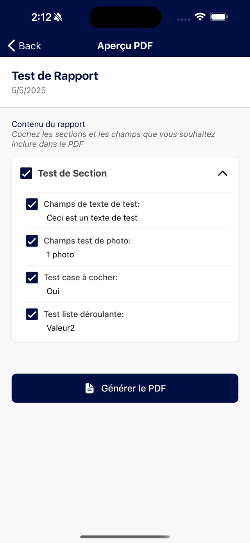Tap the home indicator bar
Image resolution: width=250 pixels, height=543 pixels.
tap(125, 537)
